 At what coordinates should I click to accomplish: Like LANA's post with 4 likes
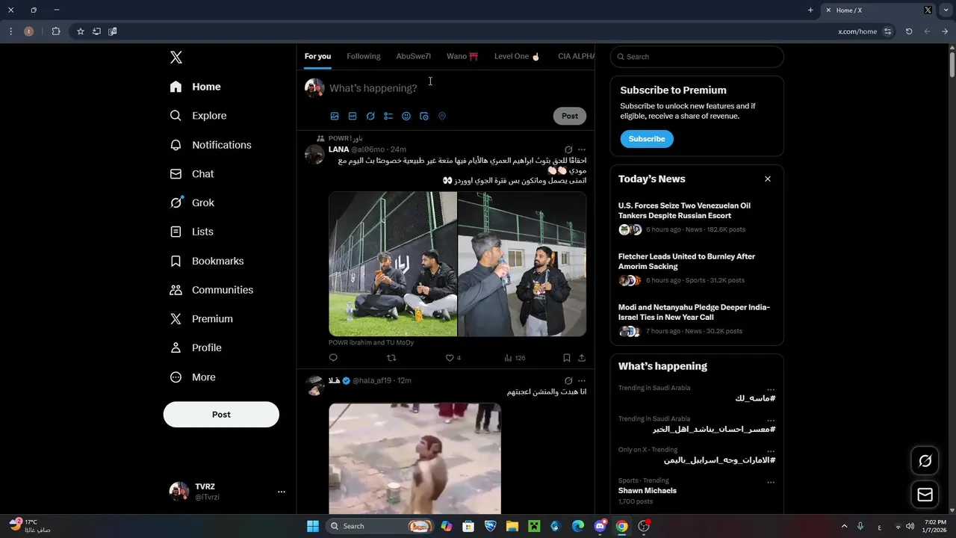click(x=453, y=358)
